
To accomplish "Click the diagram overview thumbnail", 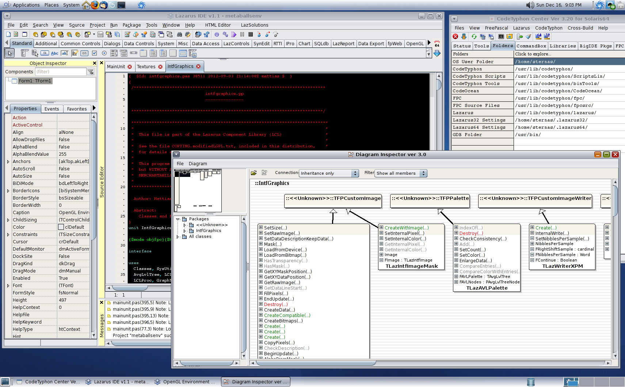I will tap(198, 190).
